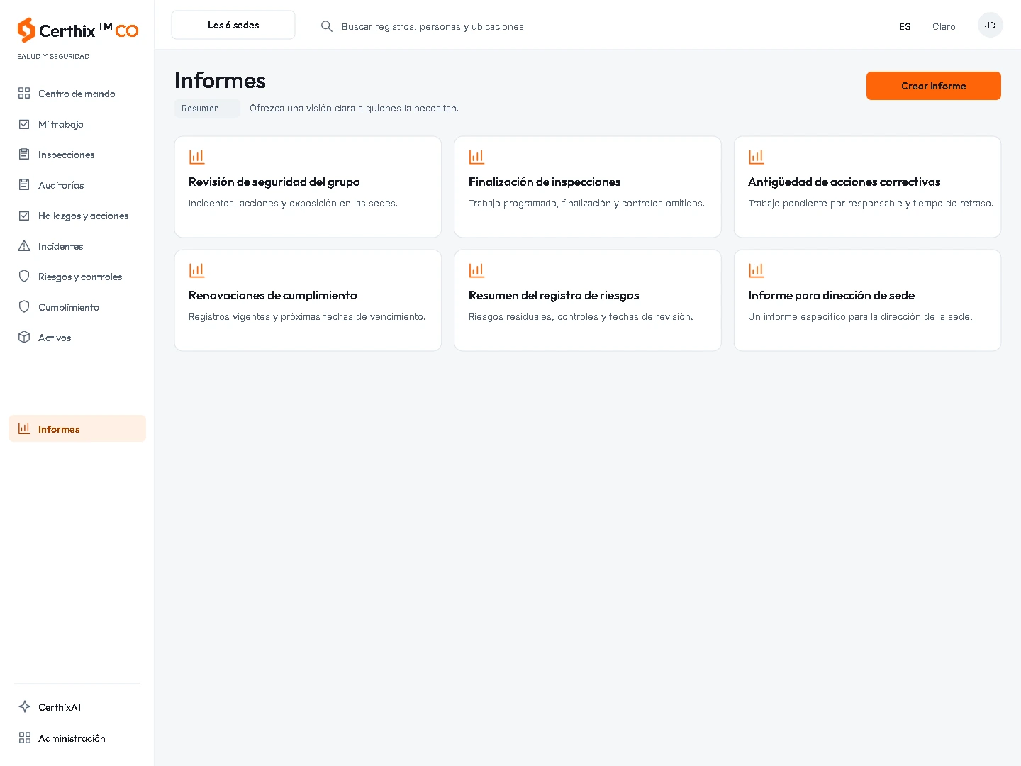The width and height of the screenshot is (1021, 766).
Task: Click 'Trabajo programado, finalización y controles omitidos.'
Action: pos(587,204)
